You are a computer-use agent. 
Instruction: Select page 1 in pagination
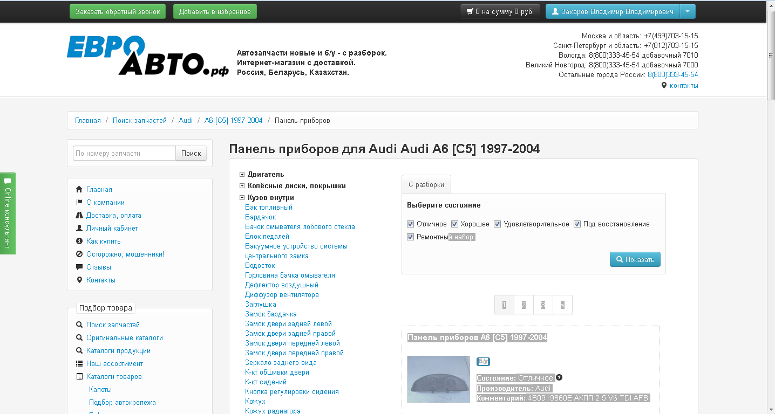[504, 305]
